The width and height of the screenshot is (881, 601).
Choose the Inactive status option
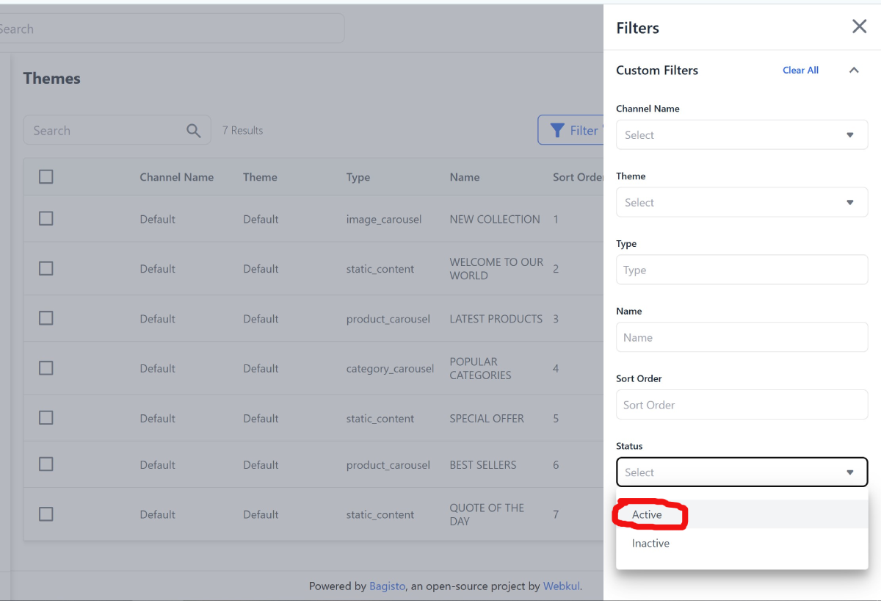[650, 544]
